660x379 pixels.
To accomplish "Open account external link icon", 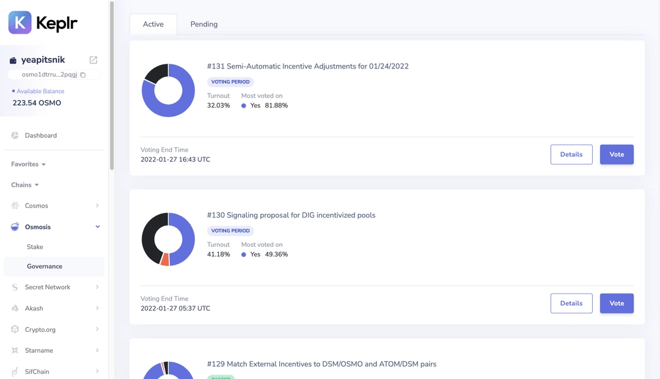I will [x=94, y=60].
